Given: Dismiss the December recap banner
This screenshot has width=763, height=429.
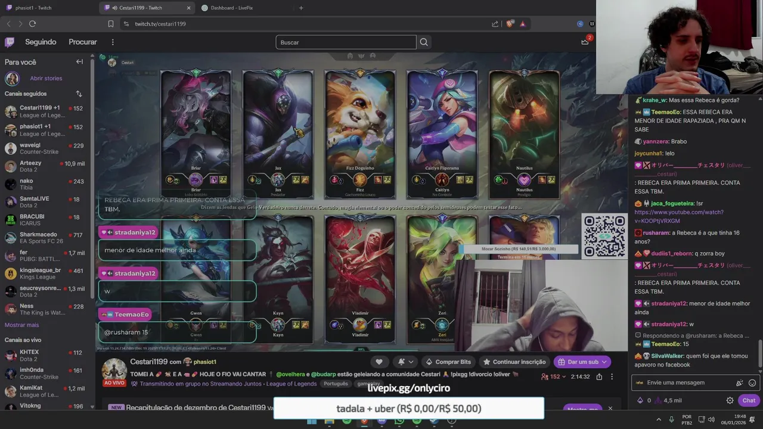Looking at the screenshot, I should [x=610, y=408].
